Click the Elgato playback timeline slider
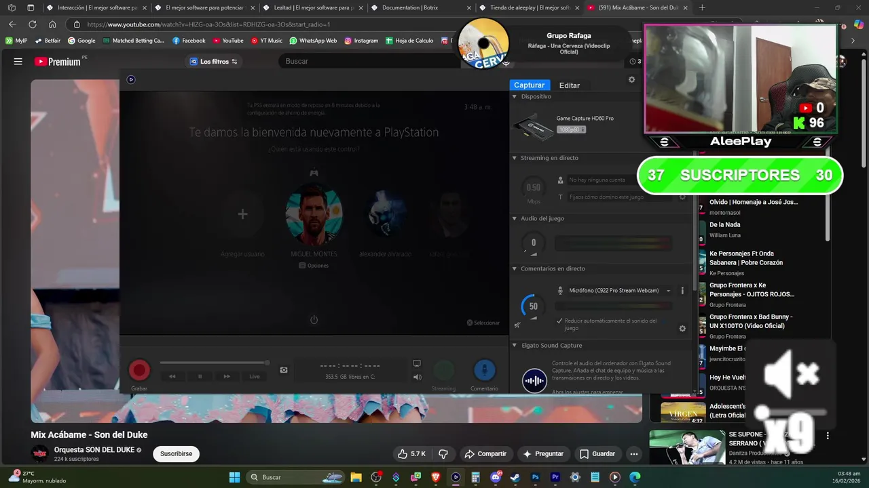Viewport: 869px width, 488px height. point(215,363)
